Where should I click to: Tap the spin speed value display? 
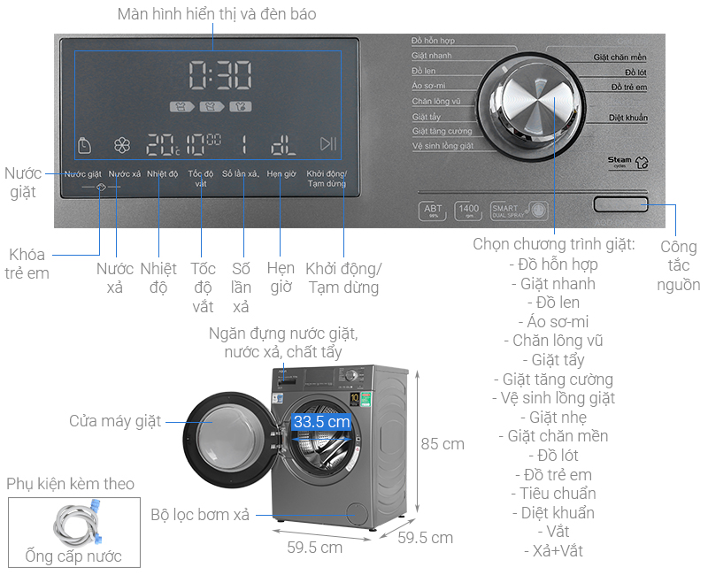pos(203,143)
